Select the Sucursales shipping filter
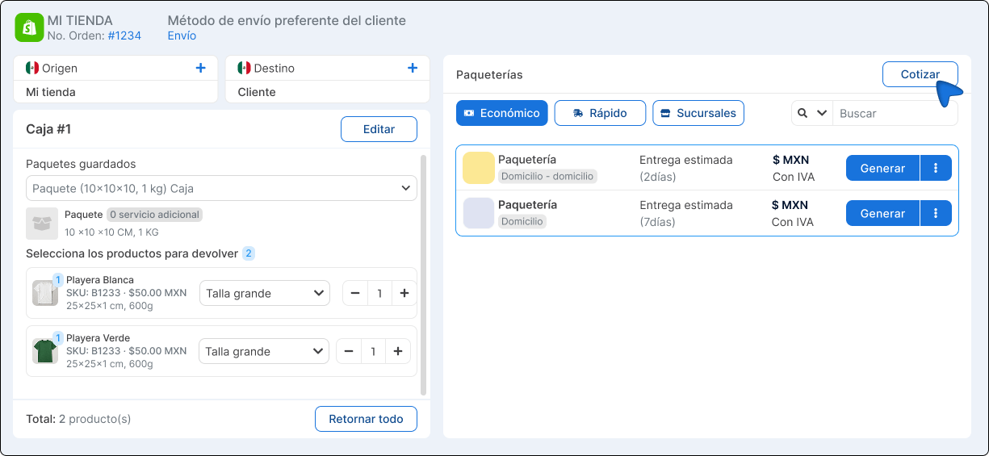The width and height of the screenshot is (989, 456). coord(698,113)
